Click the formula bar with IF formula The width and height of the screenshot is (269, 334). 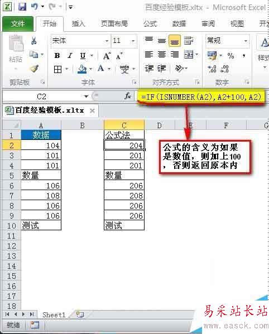[x=201, y=97]
